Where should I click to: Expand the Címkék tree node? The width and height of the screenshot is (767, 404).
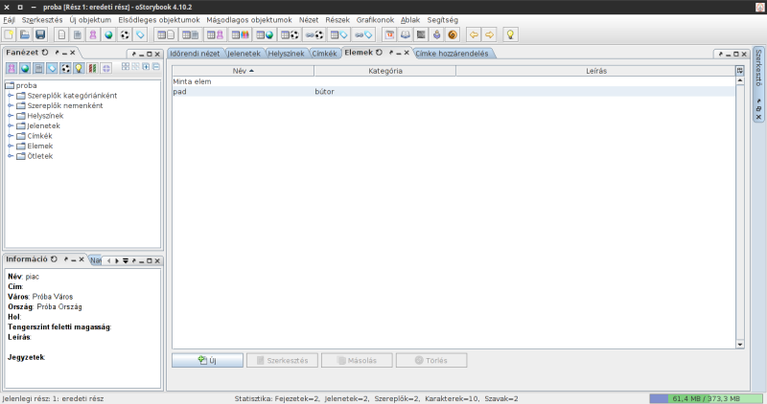(x=11, y=136)
